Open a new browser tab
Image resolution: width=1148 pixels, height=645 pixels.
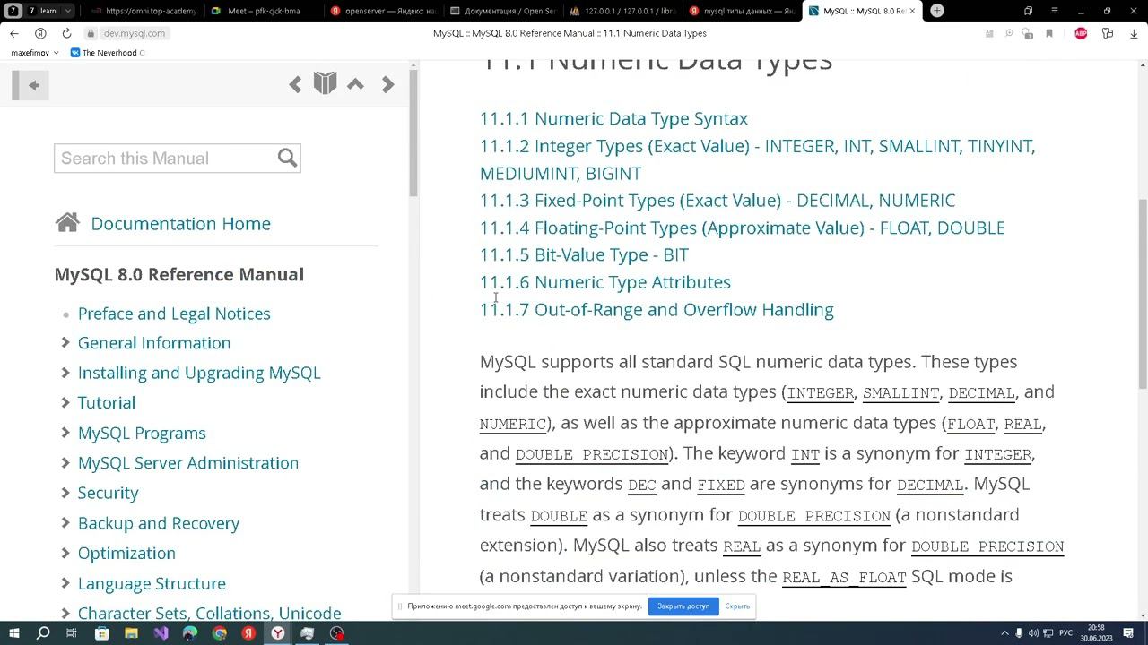coord(937,11)
